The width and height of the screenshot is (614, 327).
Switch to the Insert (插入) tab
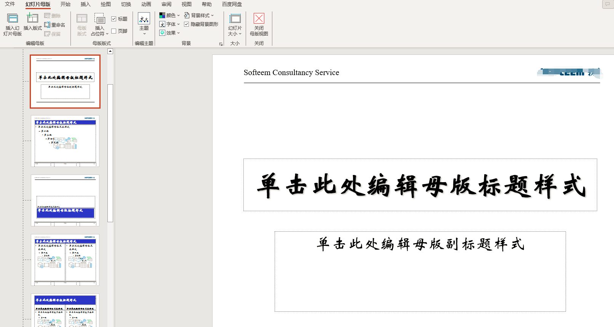(86, 4)
